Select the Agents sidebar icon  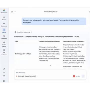4,30
